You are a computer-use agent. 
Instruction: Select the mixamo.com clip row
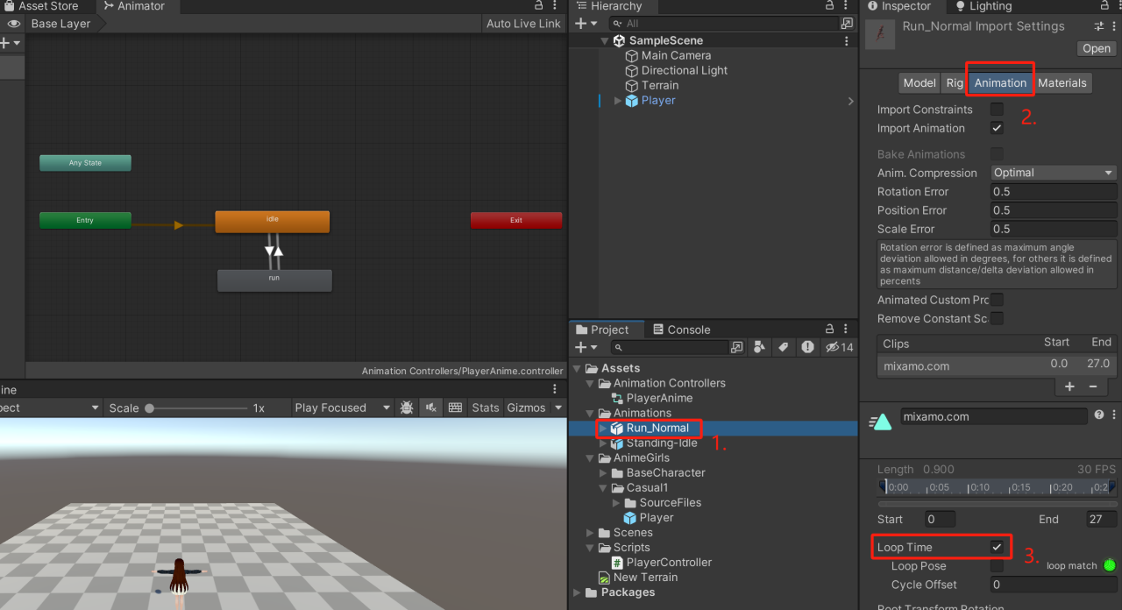click(x=997, y=365)
